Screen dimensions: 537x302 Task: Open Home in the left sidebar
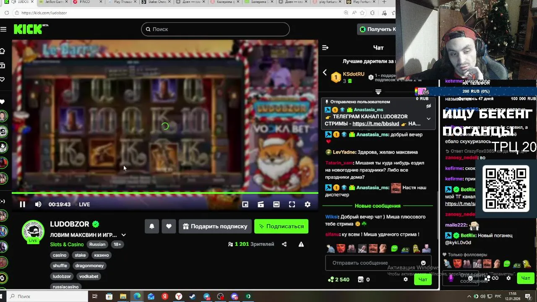(2, 51)
